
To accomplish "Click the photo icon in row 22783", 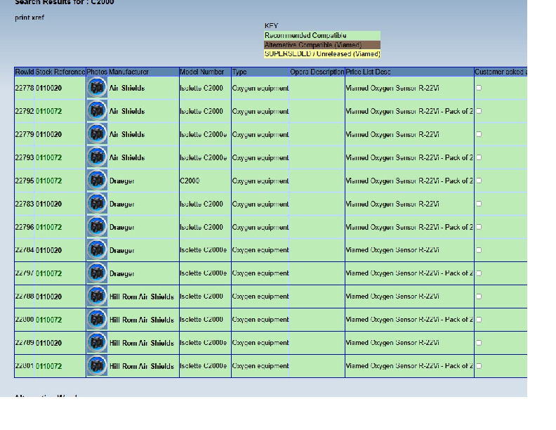I will [x=97, y=204].
